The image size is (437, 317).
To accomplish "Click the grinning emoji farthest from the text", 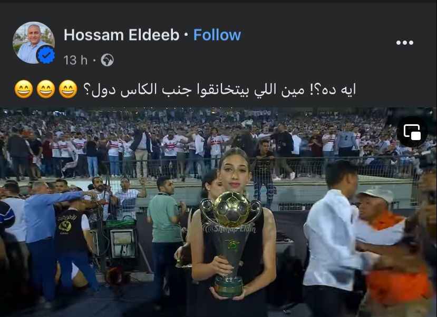I will coord(24,89).
